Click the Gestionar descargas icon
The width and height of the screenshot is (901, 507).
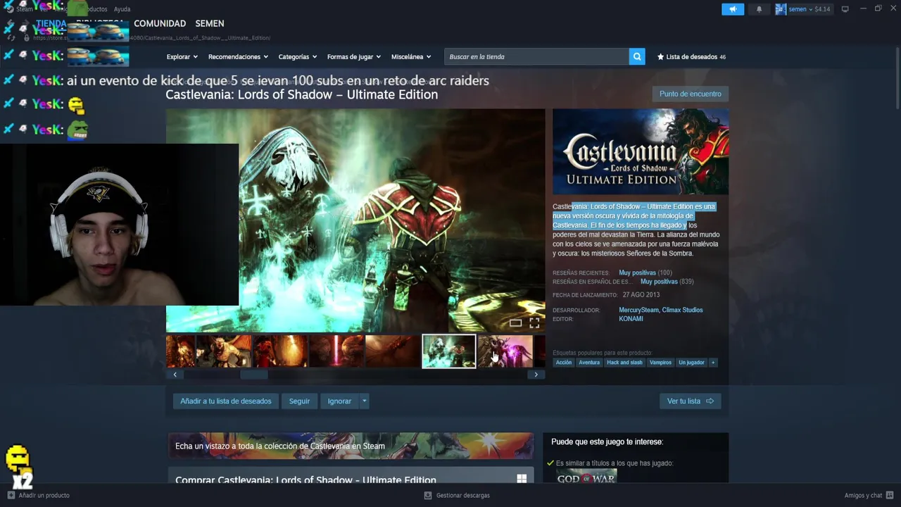[x=427, y=495]
